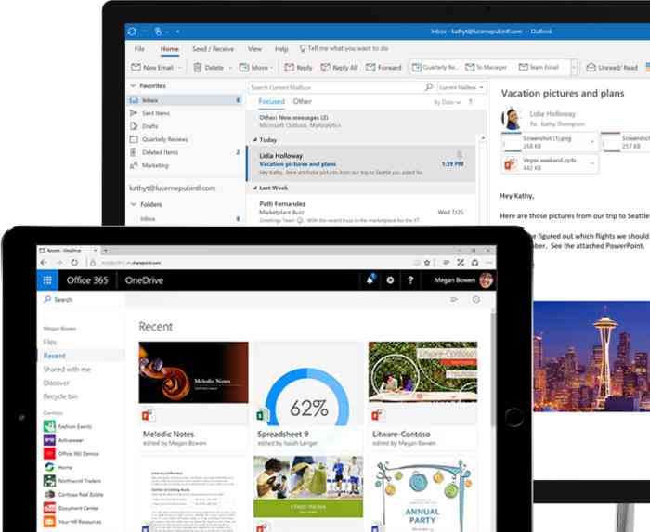This screenshot has height=532, width=650.
Task: Collapse the Last Week message group
Action: [255, 188]
